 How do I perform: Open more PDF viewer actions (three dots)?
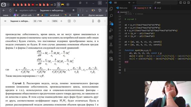point(105,21)
